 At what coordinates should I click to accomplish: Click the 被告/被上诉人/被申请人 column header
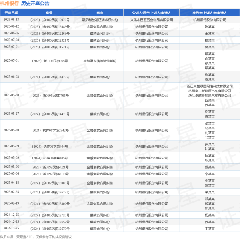[x=210, y=13]
